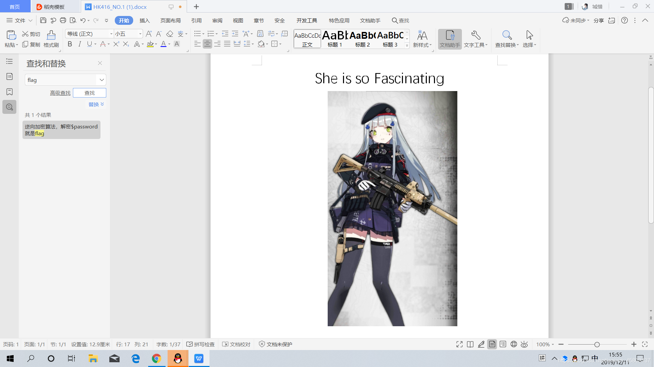
Task: Click the zoom slider handle
Action: 597,345
